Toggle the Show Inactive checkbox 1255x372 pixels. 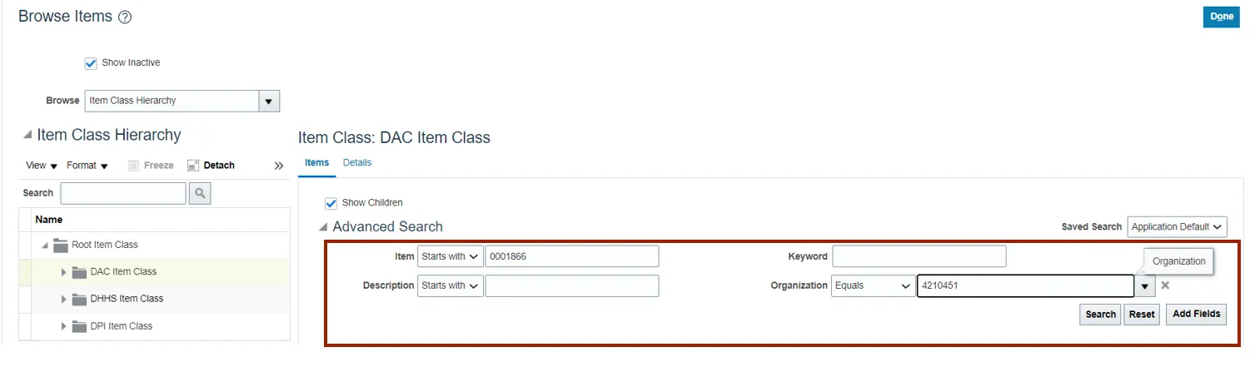click(92, 63)
